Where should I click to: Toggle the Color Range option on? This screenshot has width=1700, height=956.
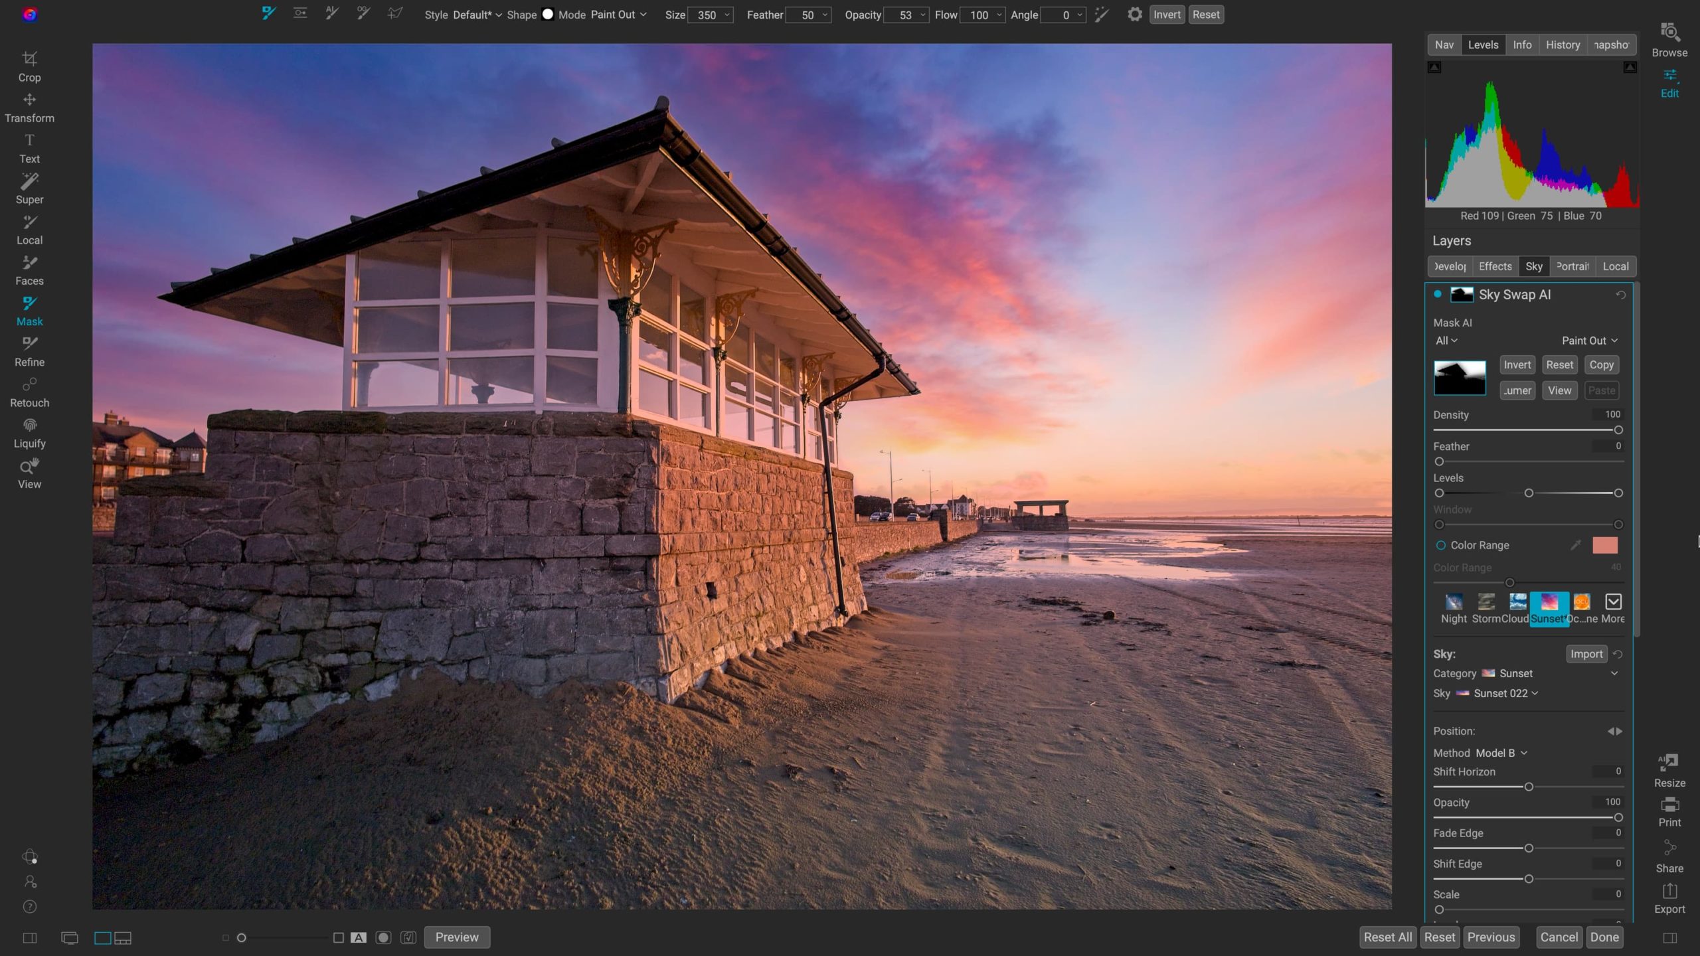(1440, 545)
